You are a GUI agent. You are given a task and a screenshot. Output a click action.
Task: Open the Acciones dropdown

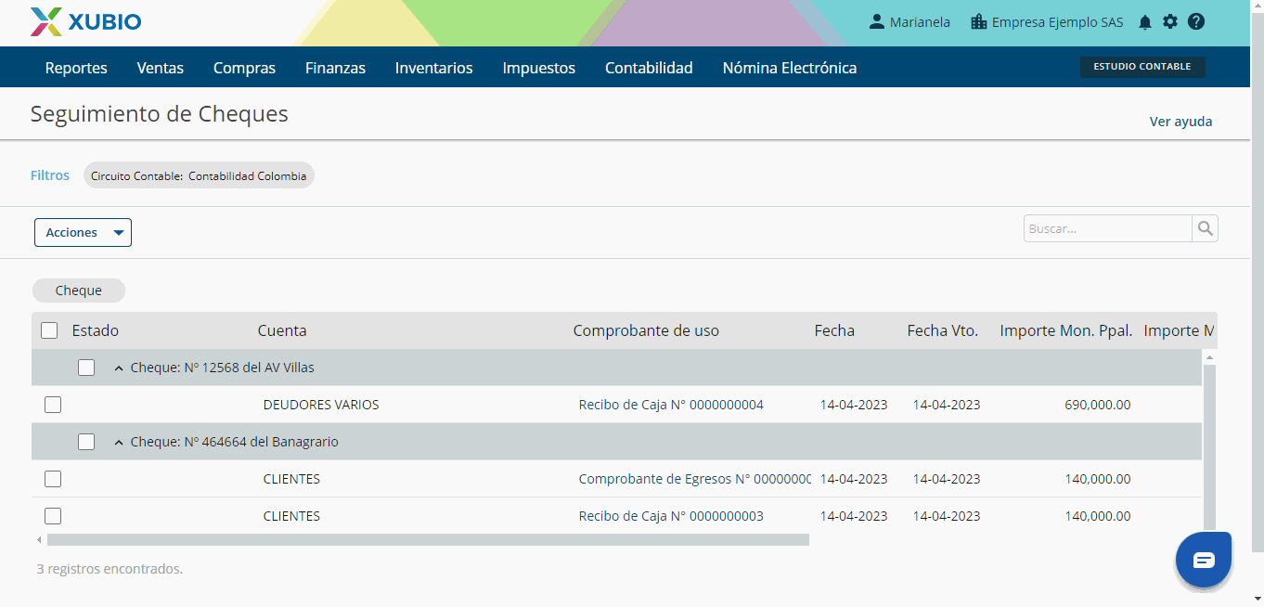pyautogui.click(x=83, y=233)
